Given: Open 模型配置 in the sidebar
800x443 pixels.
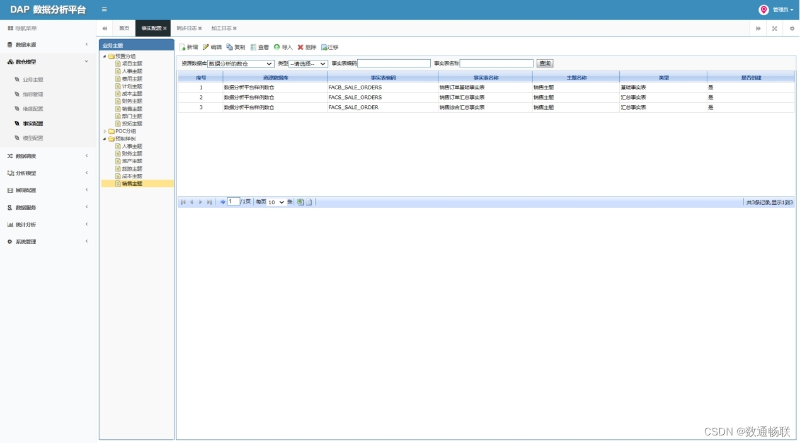Looking at the screenshot, I should [33, 138].
